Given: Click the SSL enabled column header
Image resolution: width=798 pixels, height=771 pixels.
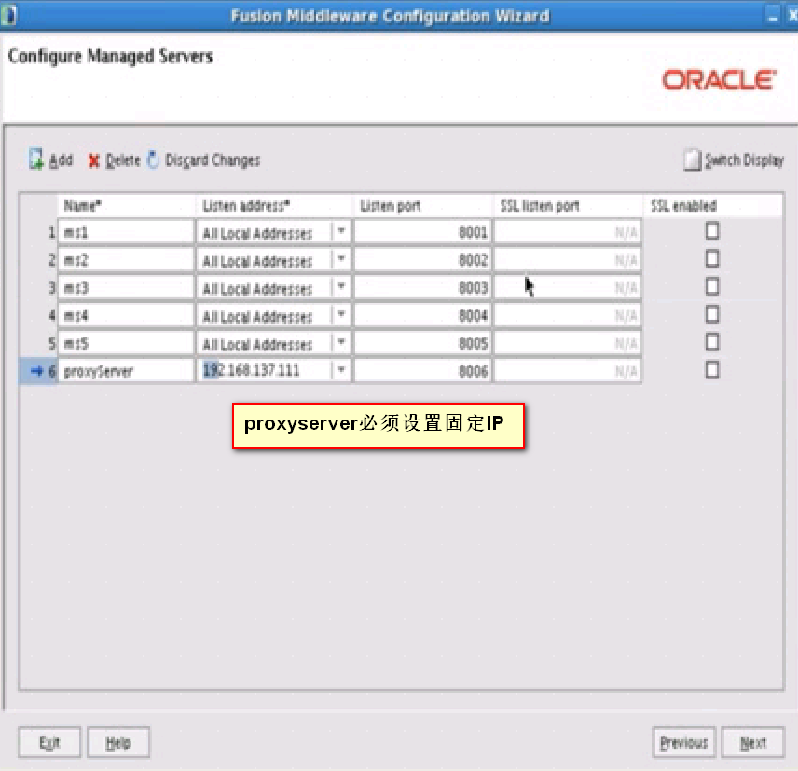Looking at the screenshot, I should coord(712,206).
